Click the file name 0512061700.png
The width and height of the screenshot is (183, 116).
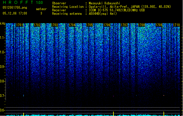coord(15,8)
